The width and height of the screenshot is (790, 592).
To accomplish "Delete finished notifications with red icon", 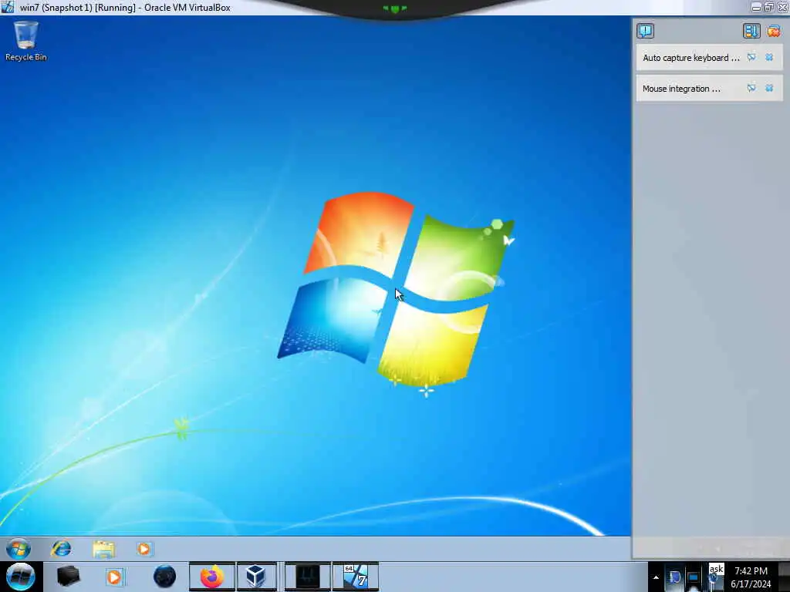I will [773, 31].
